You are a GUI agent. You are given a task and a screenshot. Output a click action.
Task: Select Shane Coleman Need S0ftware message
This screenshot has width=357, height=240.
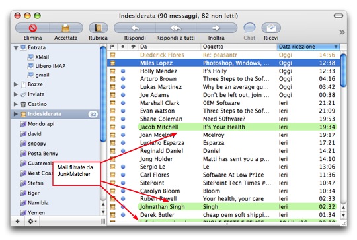(x=223, y=119)
